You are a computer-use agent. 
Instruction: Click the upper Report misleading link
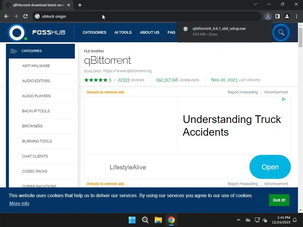tap(243, 92)
